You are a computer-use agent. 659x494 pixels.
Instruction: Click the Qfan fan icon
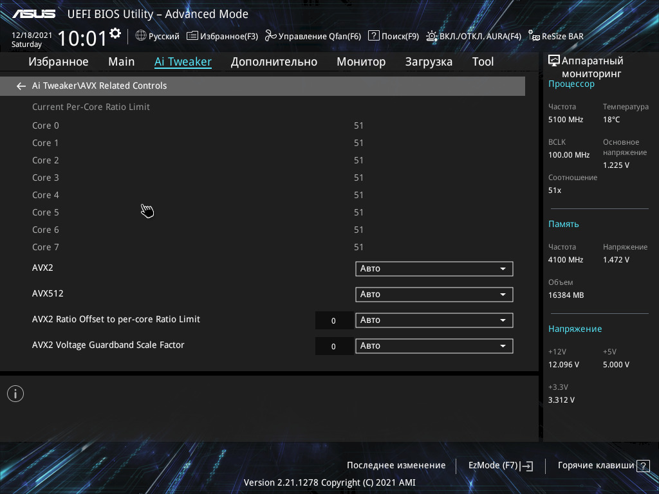click(x=271, y=36)
